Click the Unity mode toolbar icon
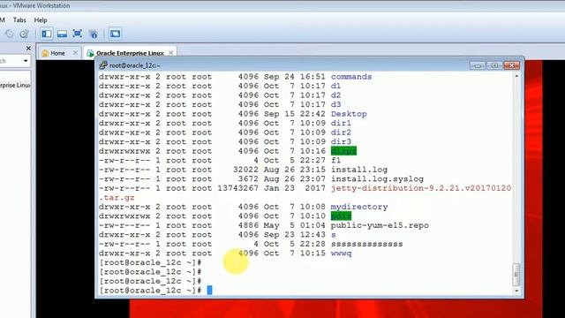The image size is (565, 318). coord(94,34)
